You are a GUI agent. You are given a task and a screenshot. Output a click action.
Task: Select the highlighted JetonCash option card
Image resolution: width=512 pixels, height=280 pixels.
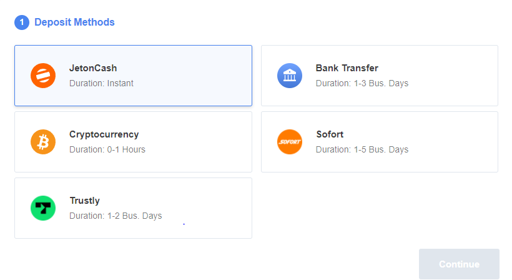coord(133,76)
